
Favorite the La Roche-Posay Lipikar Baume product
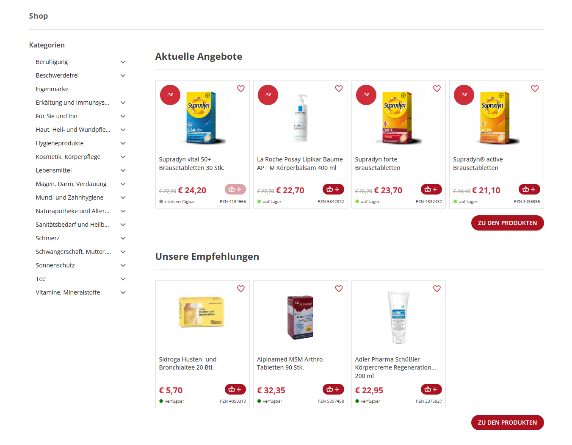point(339,89)
